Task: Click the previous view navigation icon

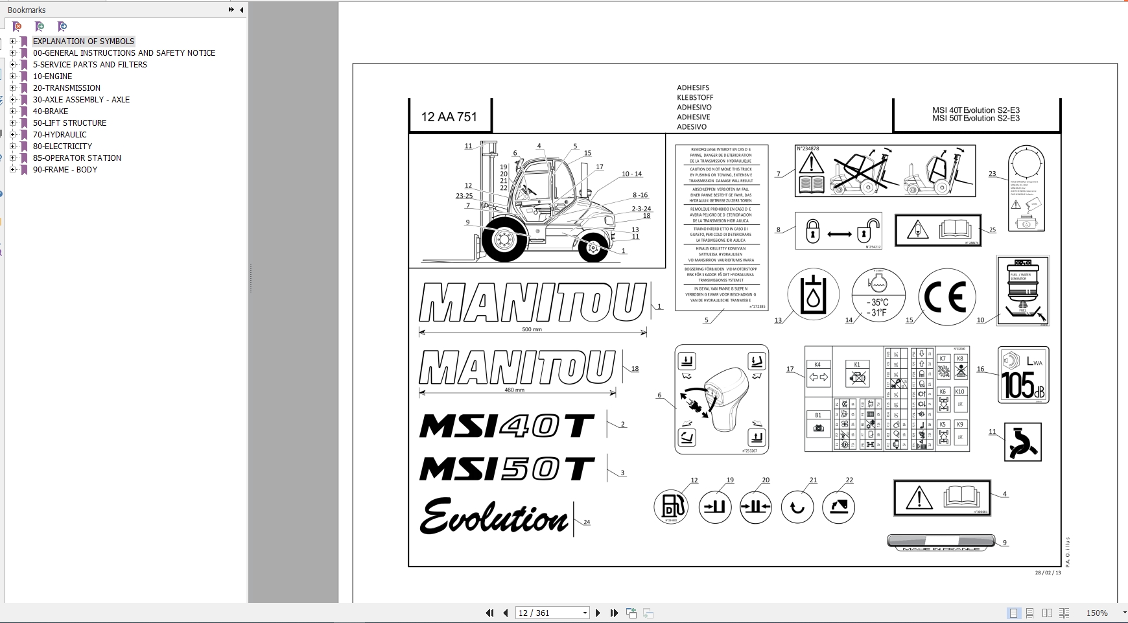Action: [631, 613]
